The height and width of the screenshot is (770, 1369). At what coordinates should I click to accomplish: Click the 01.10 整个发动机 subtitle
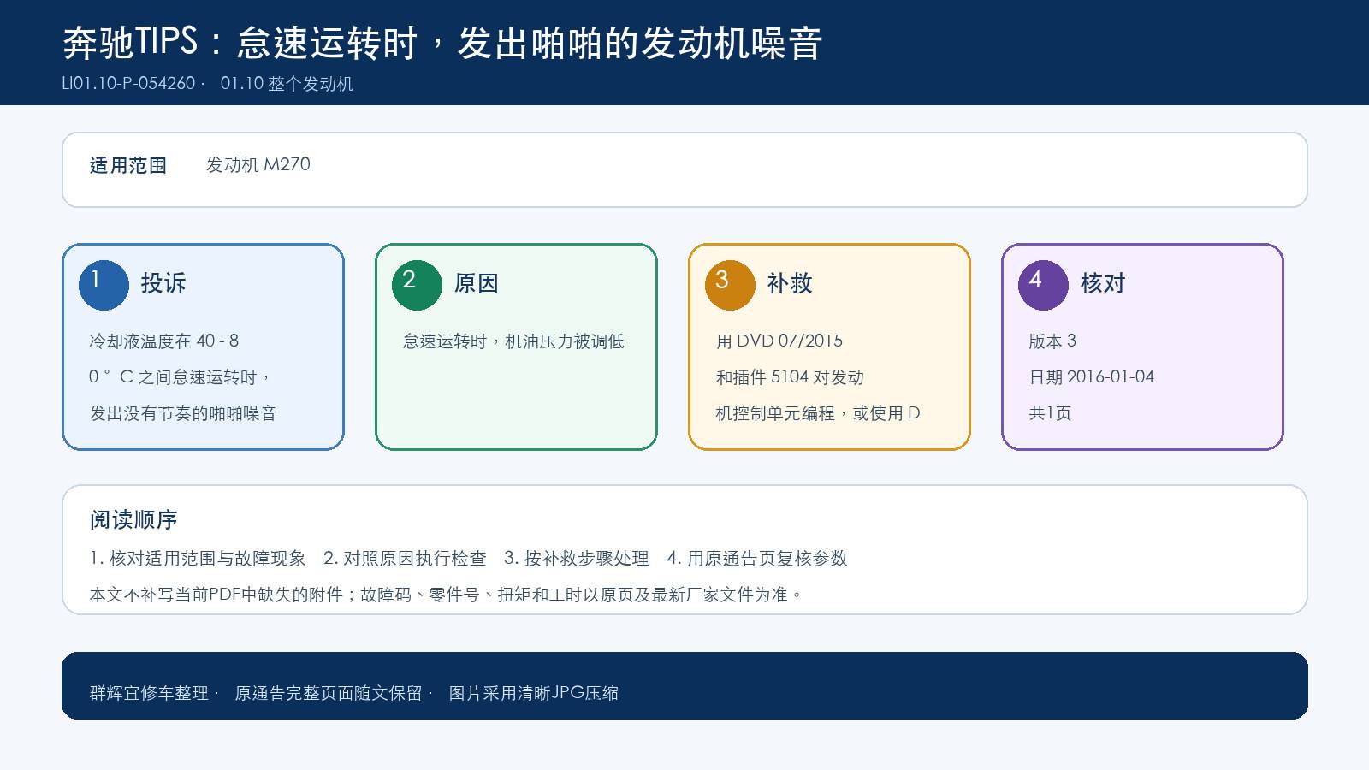[287, 84]
